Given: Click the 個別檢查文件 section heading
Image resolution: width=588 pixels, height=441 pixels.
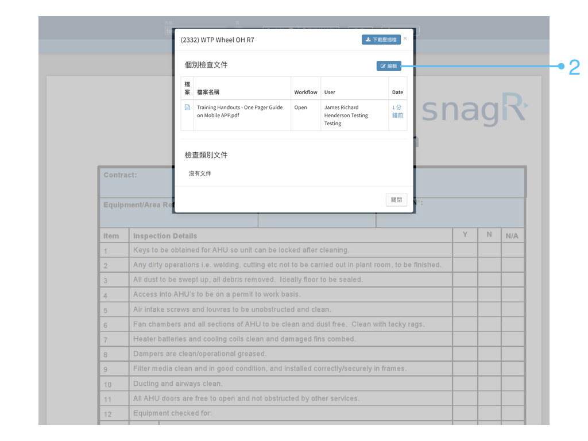Looking at the screenshot, I should coord(206,65).
